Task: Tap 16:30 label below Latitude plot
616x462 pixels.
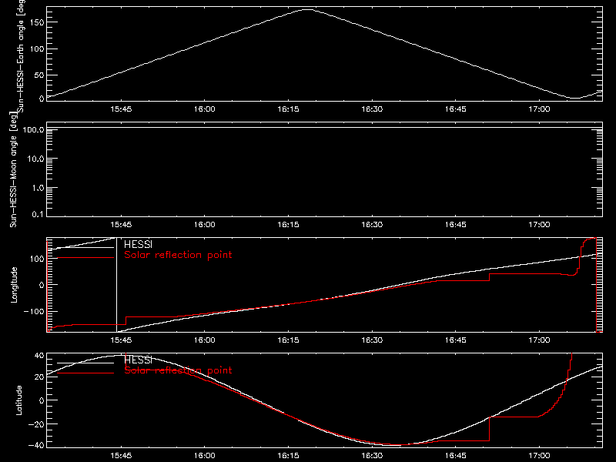Action: click(x=372, y=456)
